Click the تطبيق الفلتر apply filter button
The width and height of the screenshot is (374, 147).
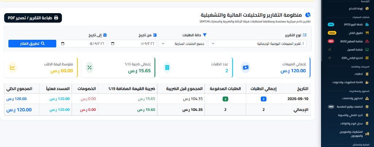pos(32,44)
